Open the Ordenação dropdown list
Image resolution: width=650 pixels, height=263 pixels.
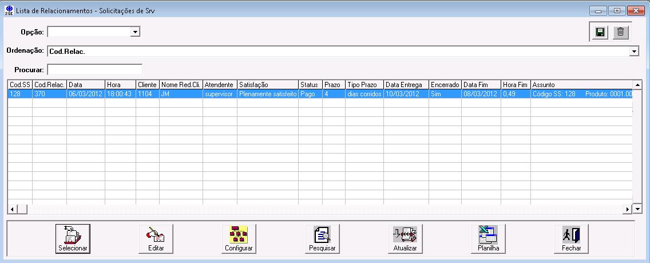click(x=634, y=52)
